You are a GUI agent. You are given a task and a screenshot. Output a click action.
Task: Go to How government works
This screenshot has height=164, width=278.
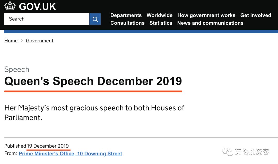tap(206, 15)
